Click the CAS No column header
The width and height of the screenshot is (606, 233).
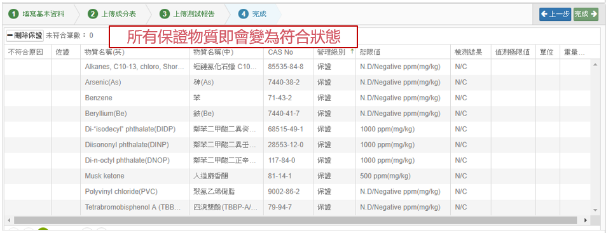[288, 53]
